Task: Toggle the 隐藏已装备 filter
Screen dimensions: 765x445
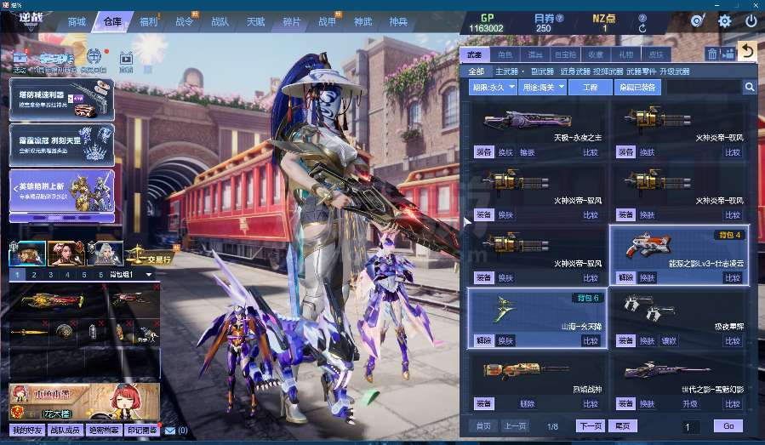Action: click(637, 88)
